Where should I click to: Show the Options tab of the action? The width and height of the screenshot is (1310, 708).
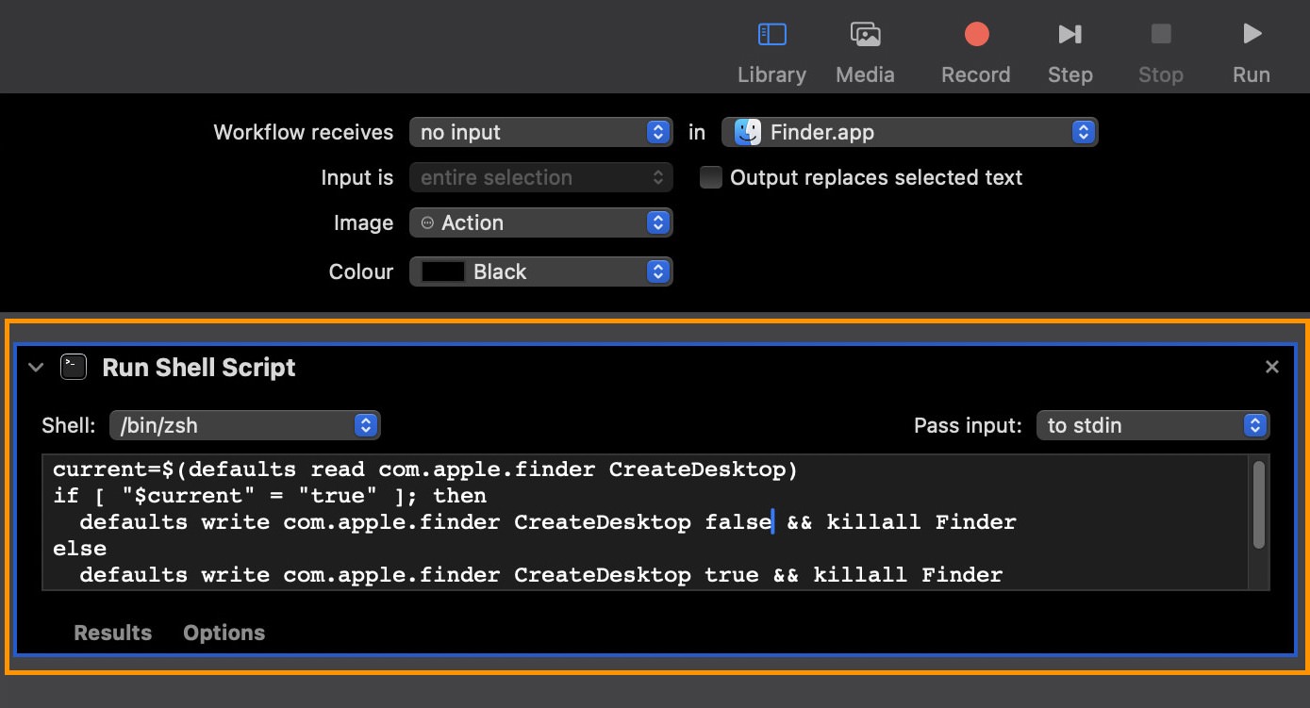[x=224, y=633]
